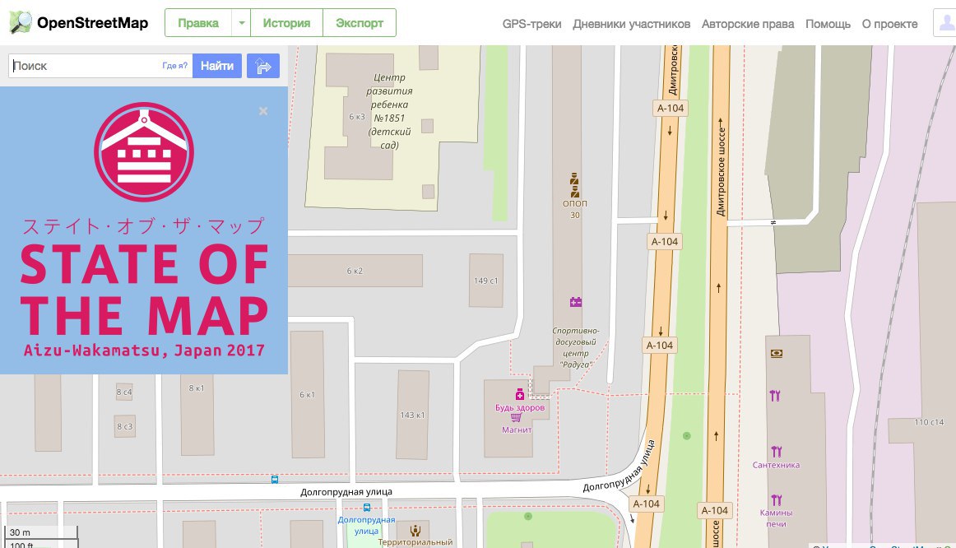Open Авторские права page
Viewport: 956px width, 548px height.
coord(748,24)
